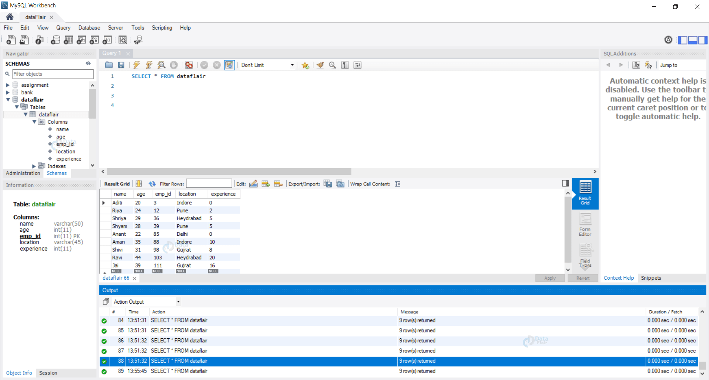Select the Beautify/reformat script icon
Image resolution: width=709 pixels, height=380 pixels.
click(x=320, y=65)
